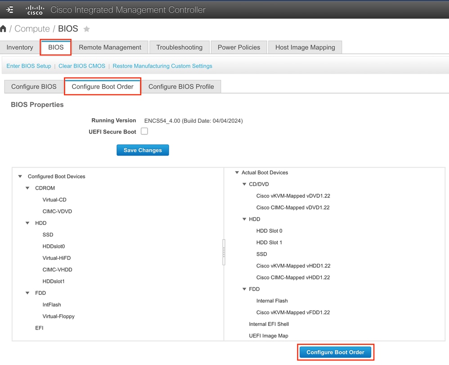Select HDDslot1 entry

(x=54, y=281)
